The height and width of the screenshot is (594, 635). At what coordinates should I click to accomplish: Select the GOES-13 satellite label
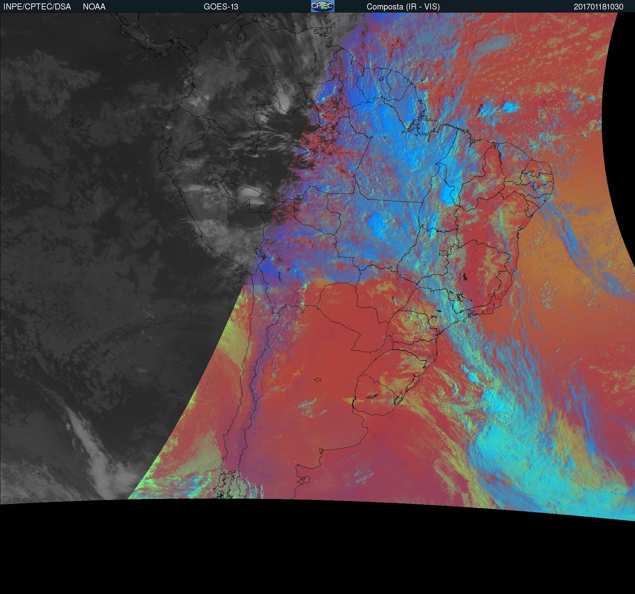(221, 7)
